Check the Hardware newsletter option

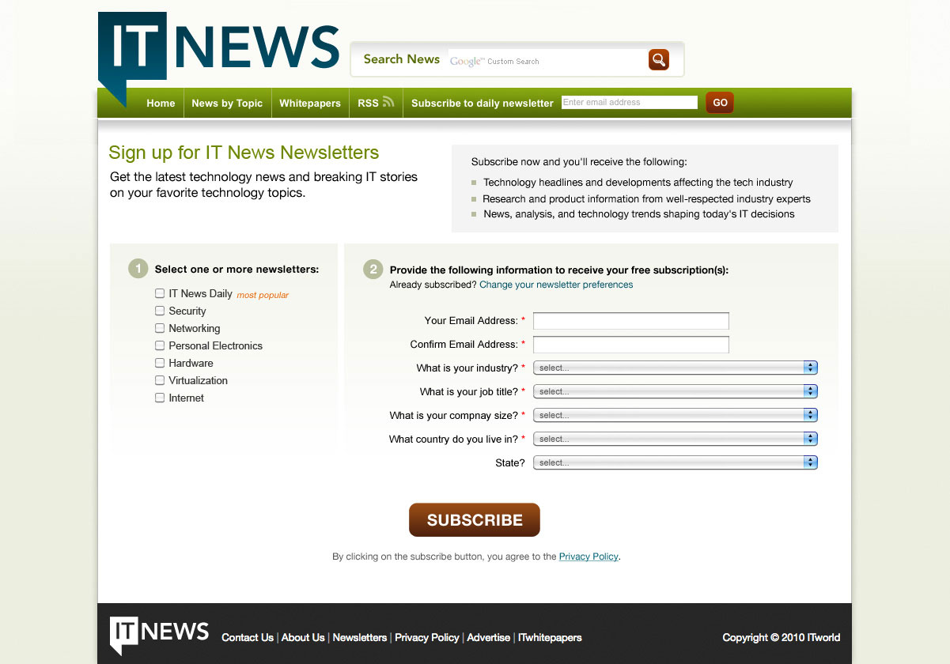pos(160,363)
